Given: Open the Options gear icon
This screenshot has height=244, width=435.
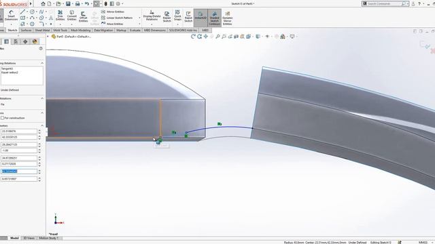Looking at the screenshot, I should (118, 4).
